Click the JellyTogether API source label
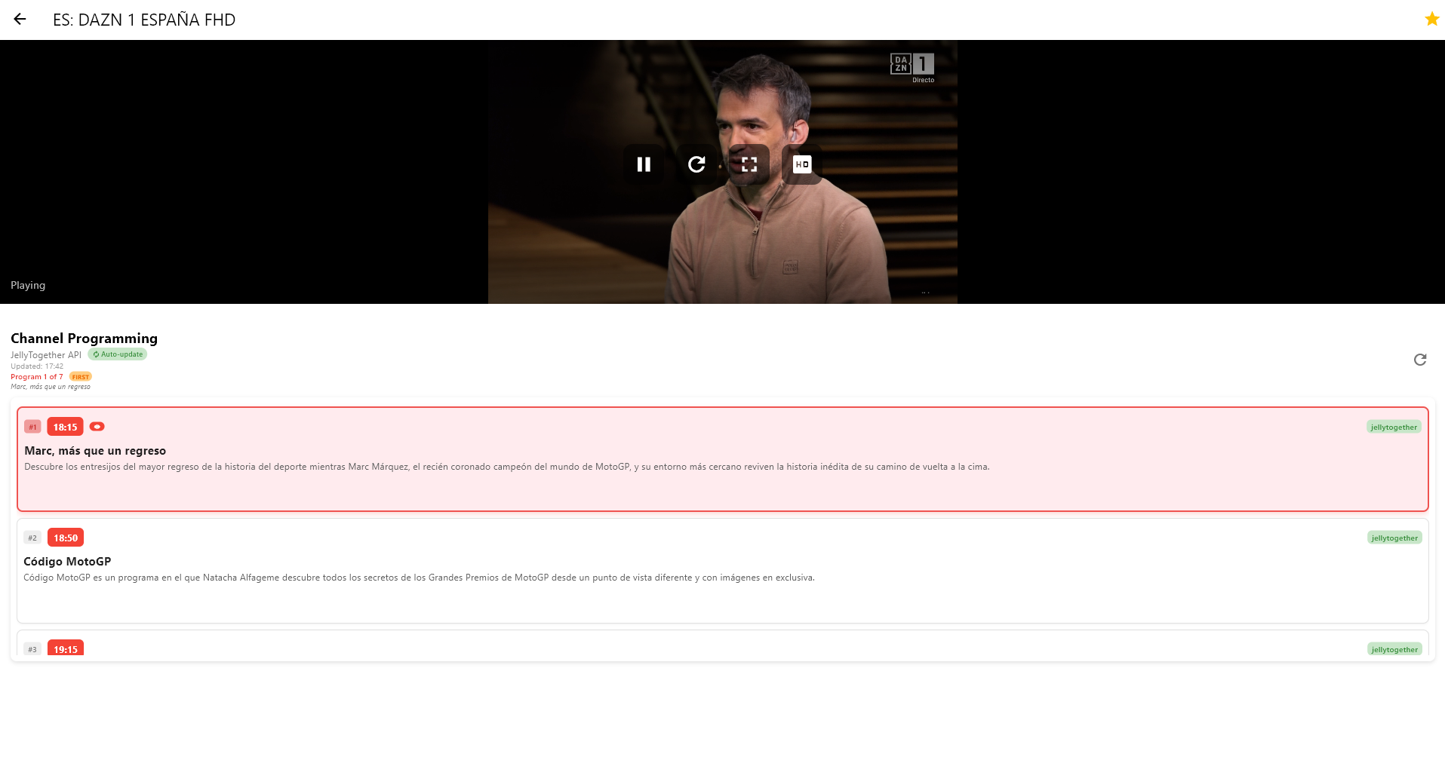 (x=45, y=354)
